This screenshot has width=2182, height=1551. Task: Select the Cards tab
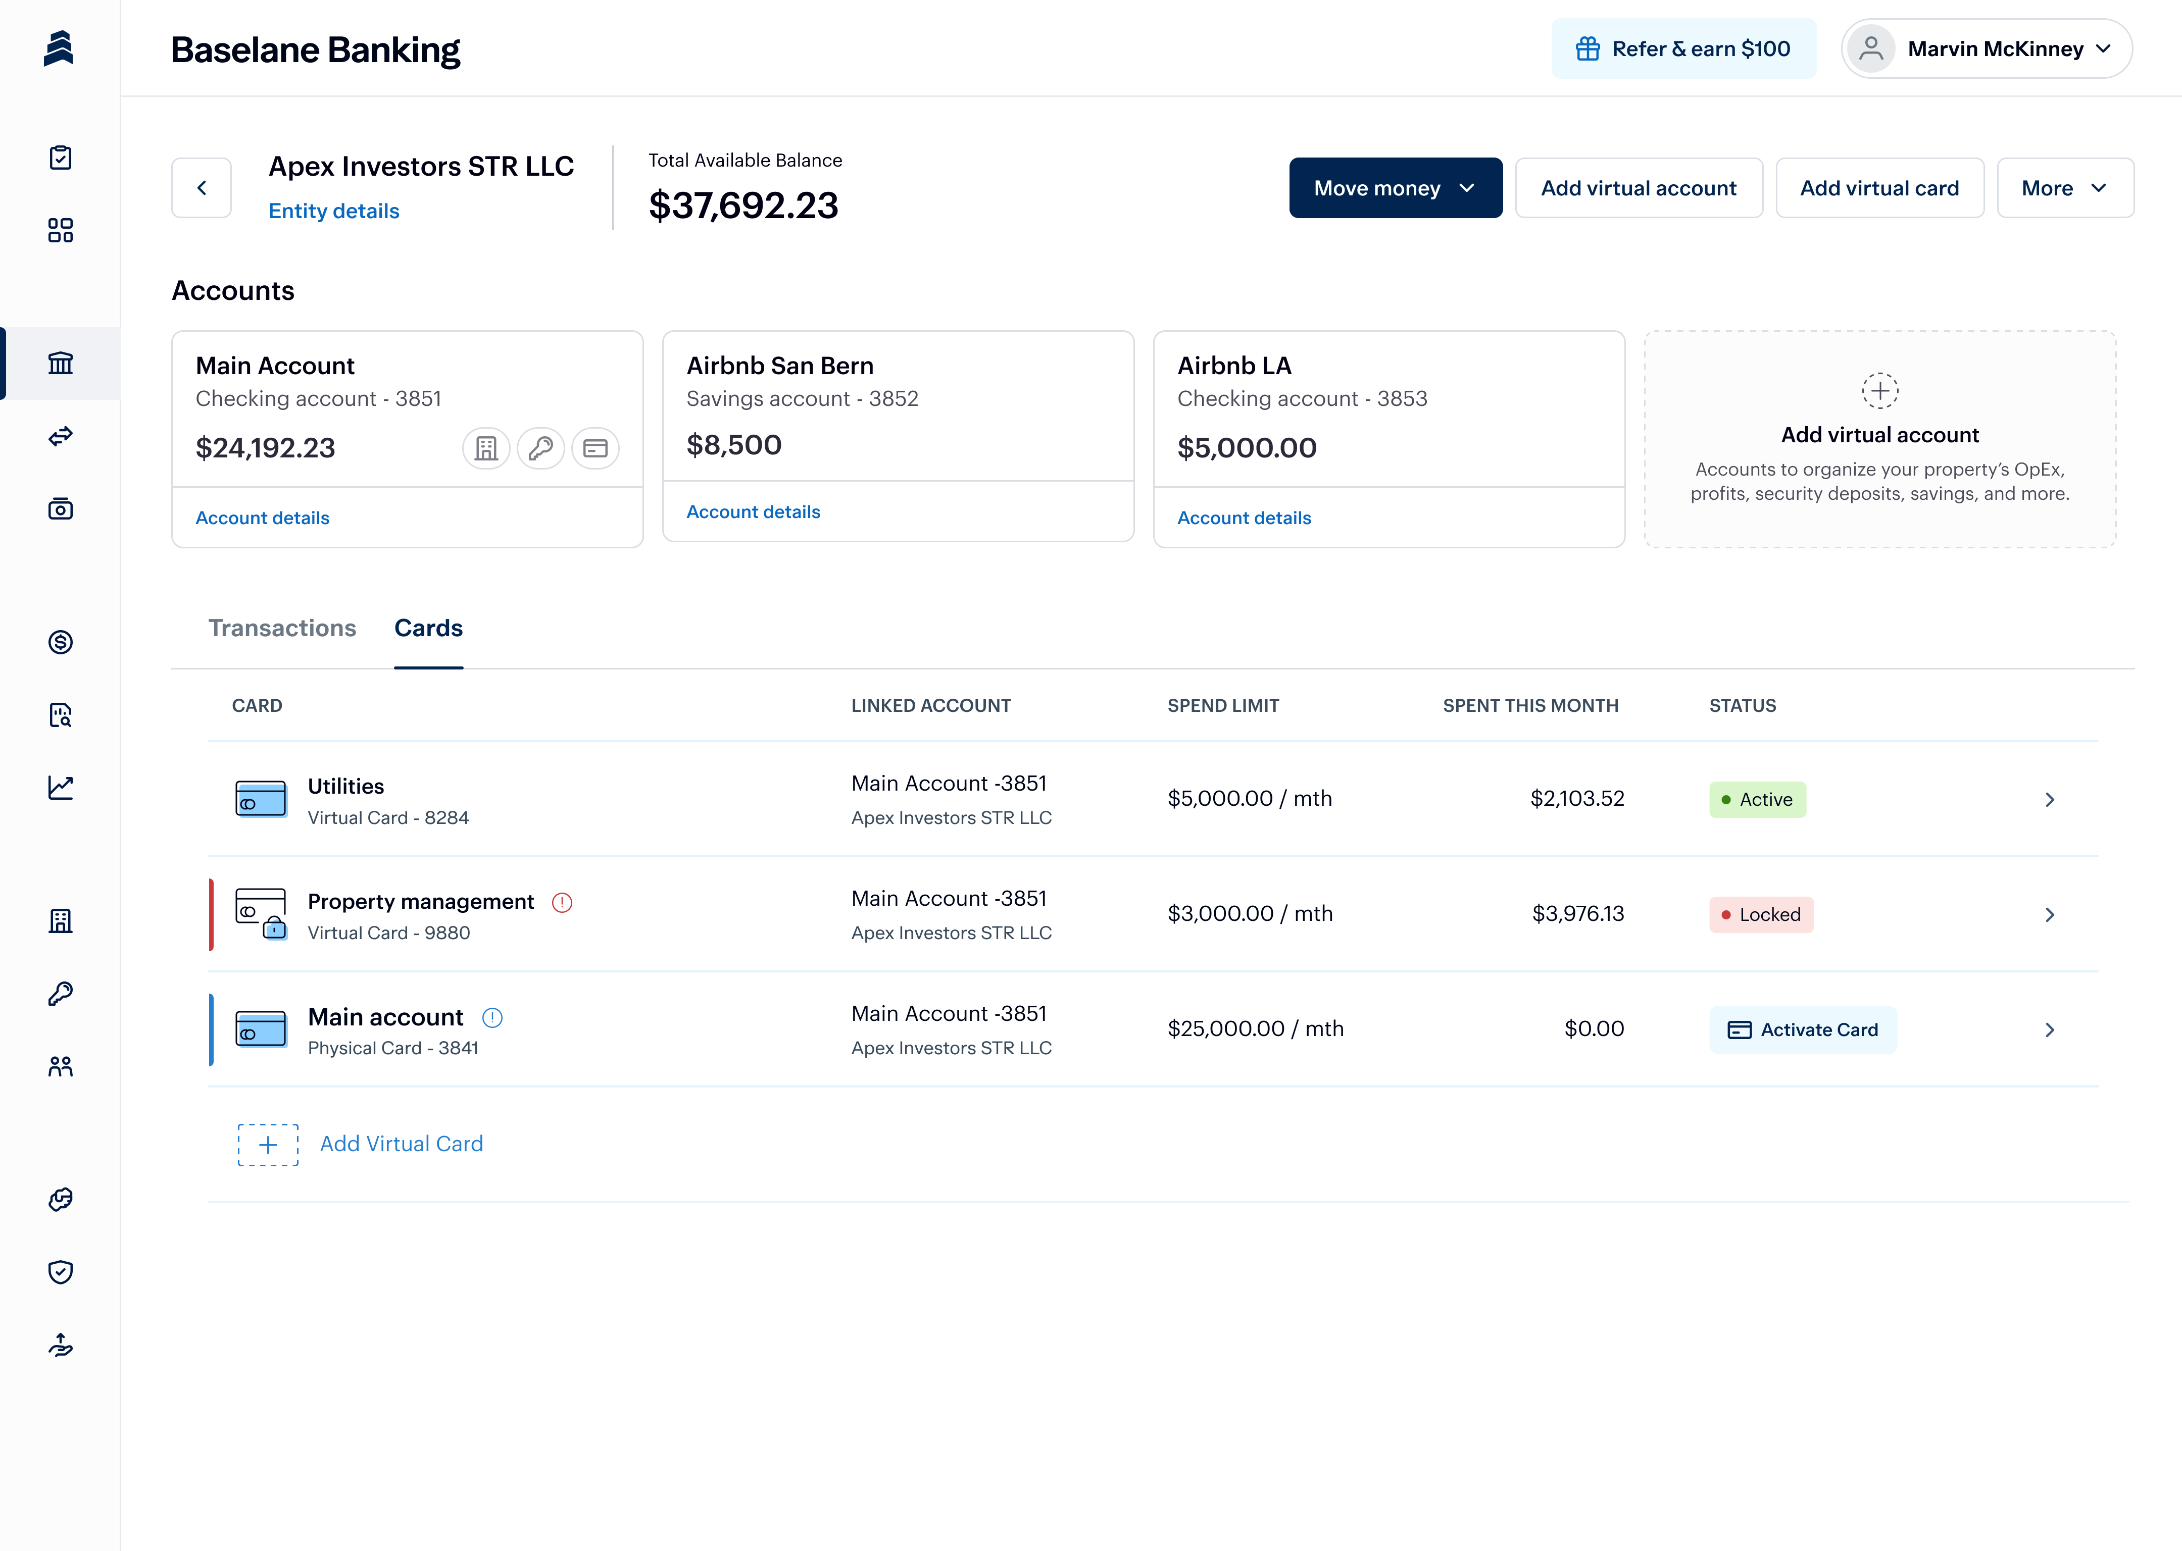coord(428,629)
